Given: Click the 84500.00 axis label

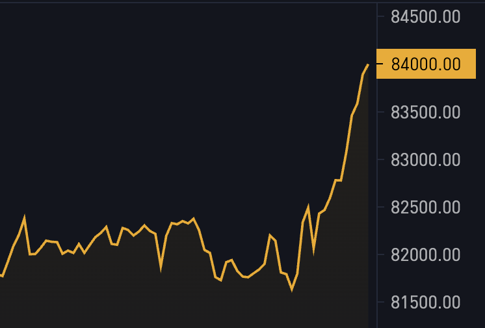Looking at the screenshot, I should point(426,17).
